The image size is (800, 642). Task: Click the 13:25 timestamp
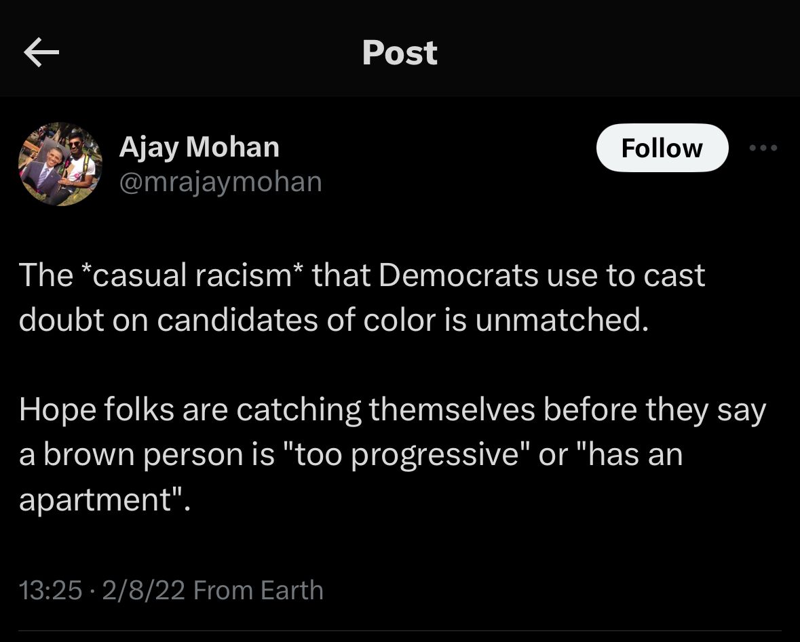pyautogui.click(x=51, y=590)
